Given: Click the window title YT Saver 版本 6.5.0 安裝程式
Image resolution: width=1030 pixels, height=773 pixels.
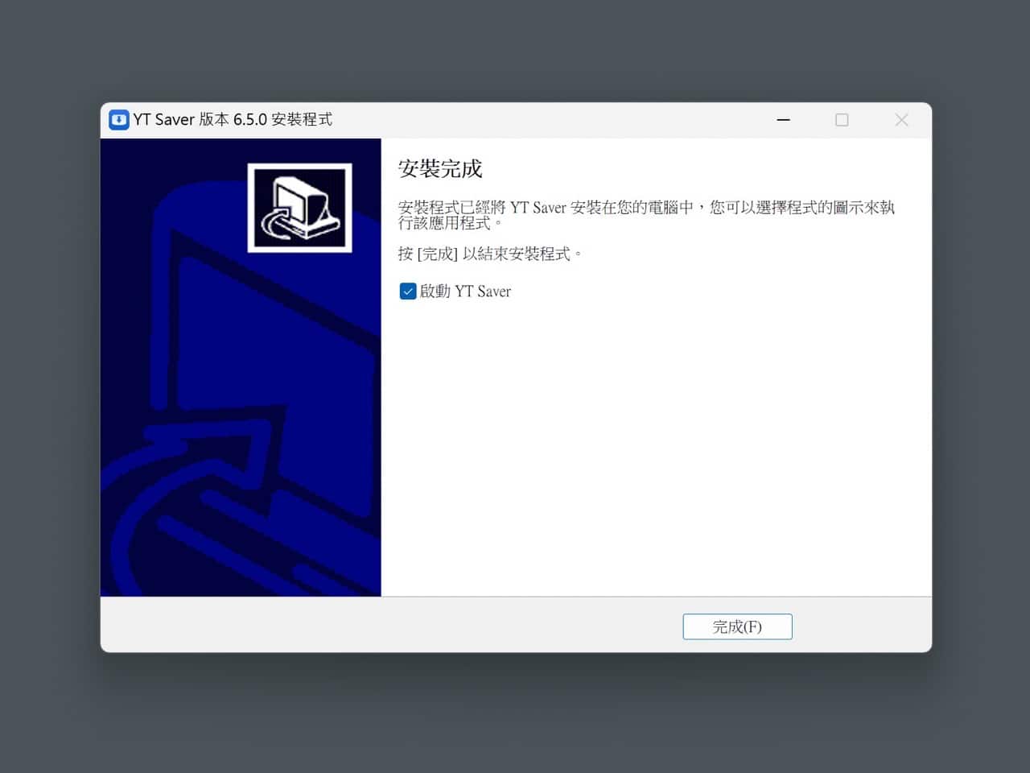Looking at the screenshot, I should pos(233,120).
